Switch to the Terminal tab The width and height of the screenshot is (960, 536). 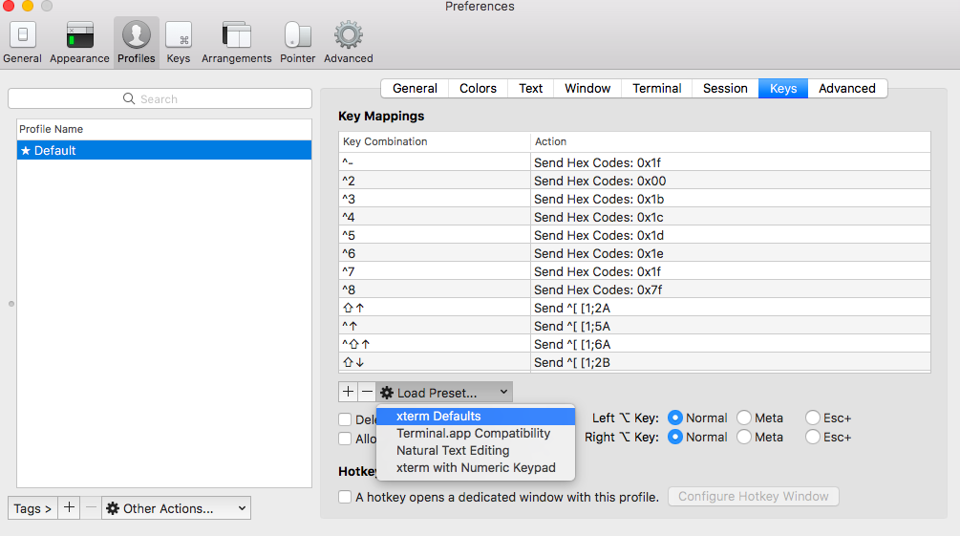coord(656,88)
